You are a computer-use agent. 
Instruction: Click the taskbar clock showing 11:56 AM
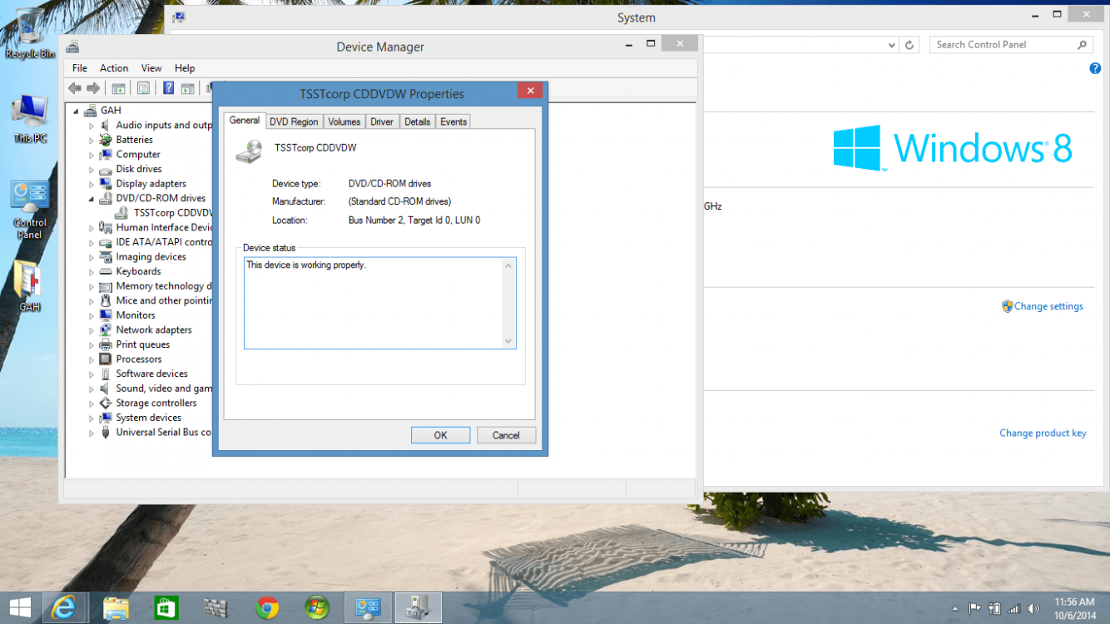tap(1073, 607)
